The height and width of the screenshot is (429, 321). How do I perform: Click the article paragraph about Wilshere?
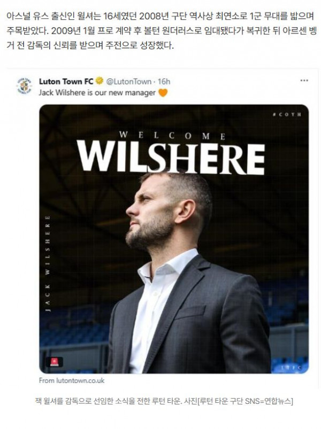159,32
